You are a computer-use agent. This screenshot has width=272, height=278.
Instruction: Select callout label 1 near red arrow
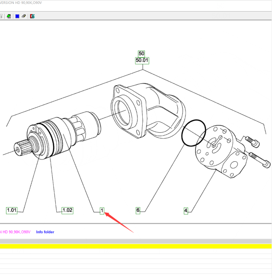[x=102, y=211]
